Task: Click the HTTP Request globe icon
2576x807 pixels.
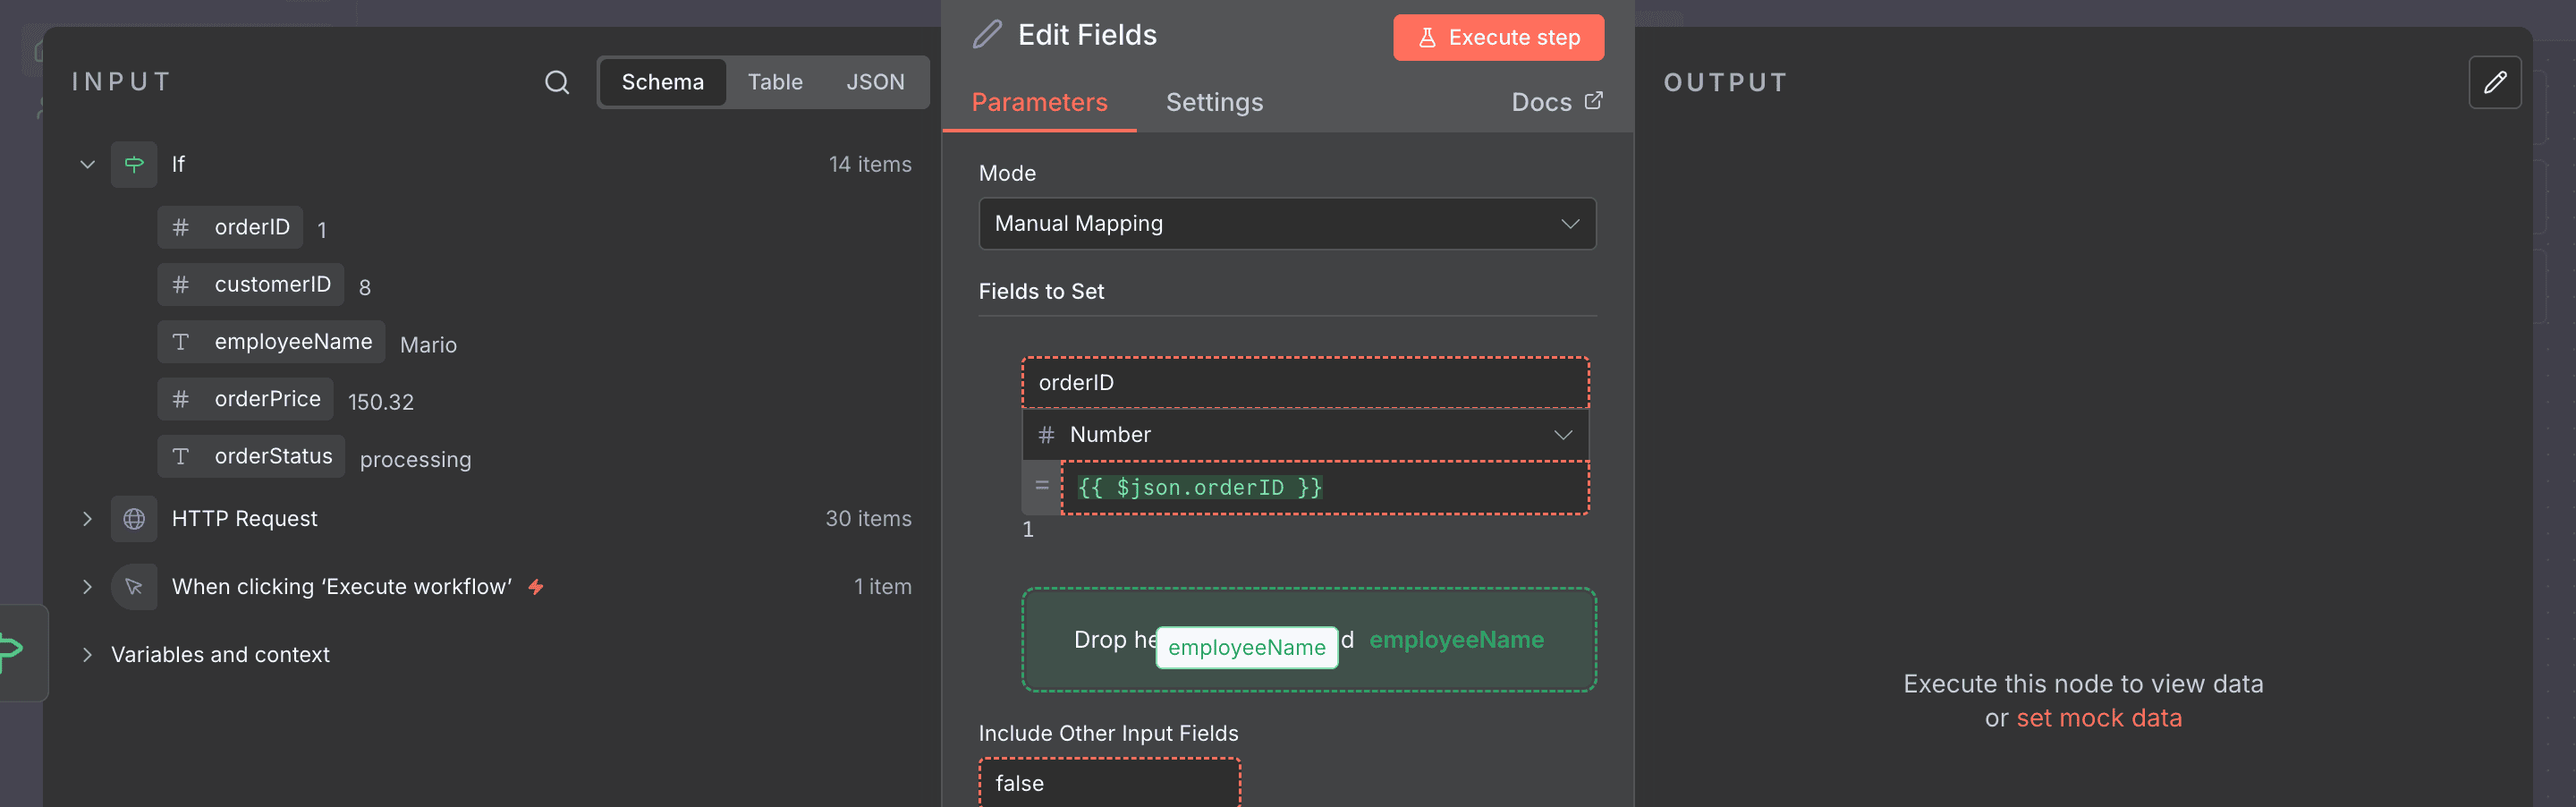Action: (134, 519)
